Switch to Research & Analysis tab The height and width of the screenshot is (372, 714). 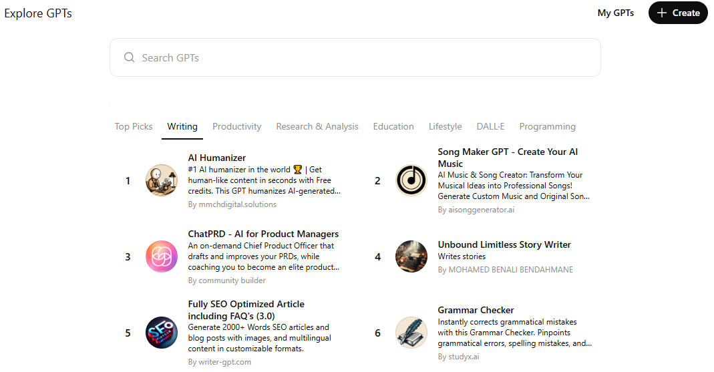point(317,126)
